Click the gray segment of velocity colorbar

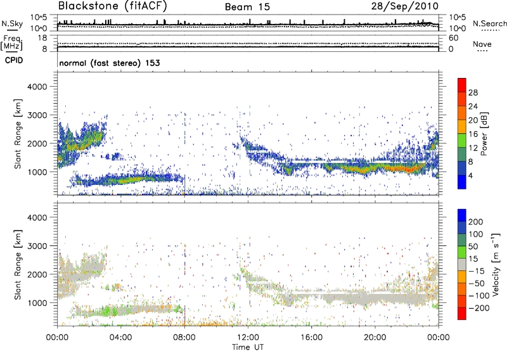click(x=462, y=264)
